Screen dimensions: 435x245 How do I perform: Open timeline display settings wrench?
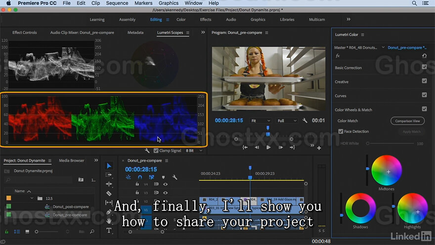(175, 177)
